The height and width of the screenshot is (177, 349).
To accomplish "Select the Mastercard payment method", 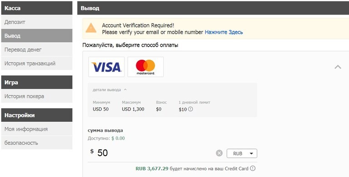I will [x=145, y=67].
